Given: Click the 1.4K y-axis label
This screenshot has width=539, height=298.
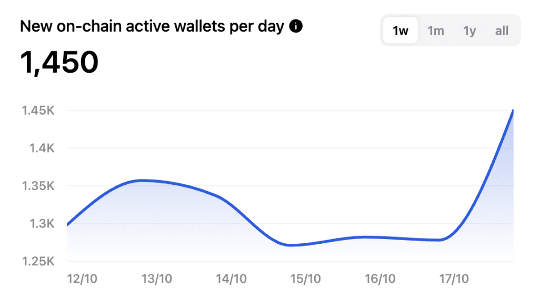Looking at the screenshot, I should pos(42,148).
